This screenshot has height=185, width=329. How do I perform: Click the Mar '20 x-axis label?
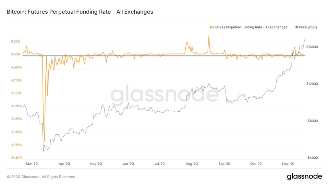pyautogui.click(x=32, y=164)
